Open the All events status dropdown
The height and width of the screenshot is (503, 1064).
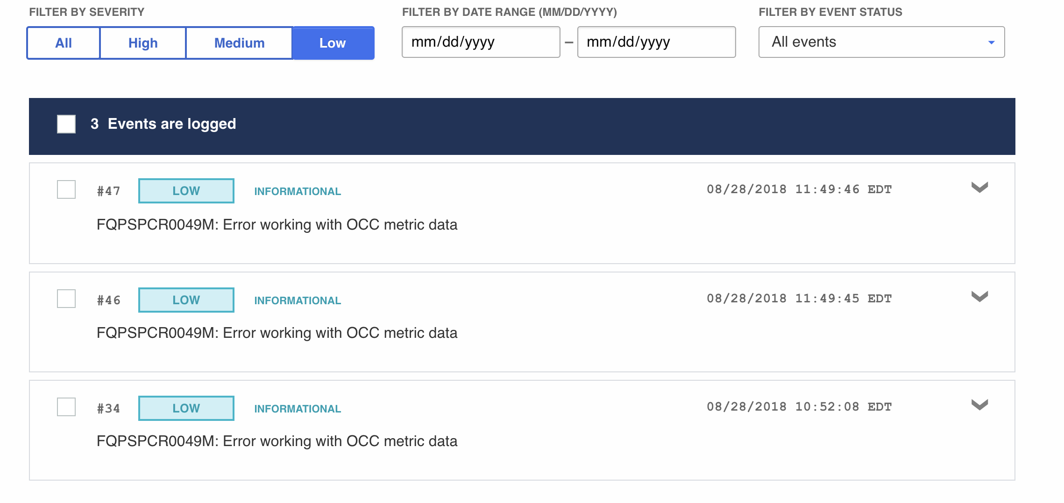pos(880,42)
